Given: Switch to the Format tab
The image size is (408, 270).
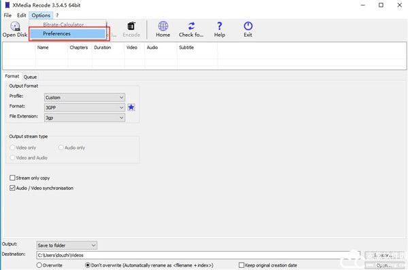Looking at the screenshot, I should [12, 76].
